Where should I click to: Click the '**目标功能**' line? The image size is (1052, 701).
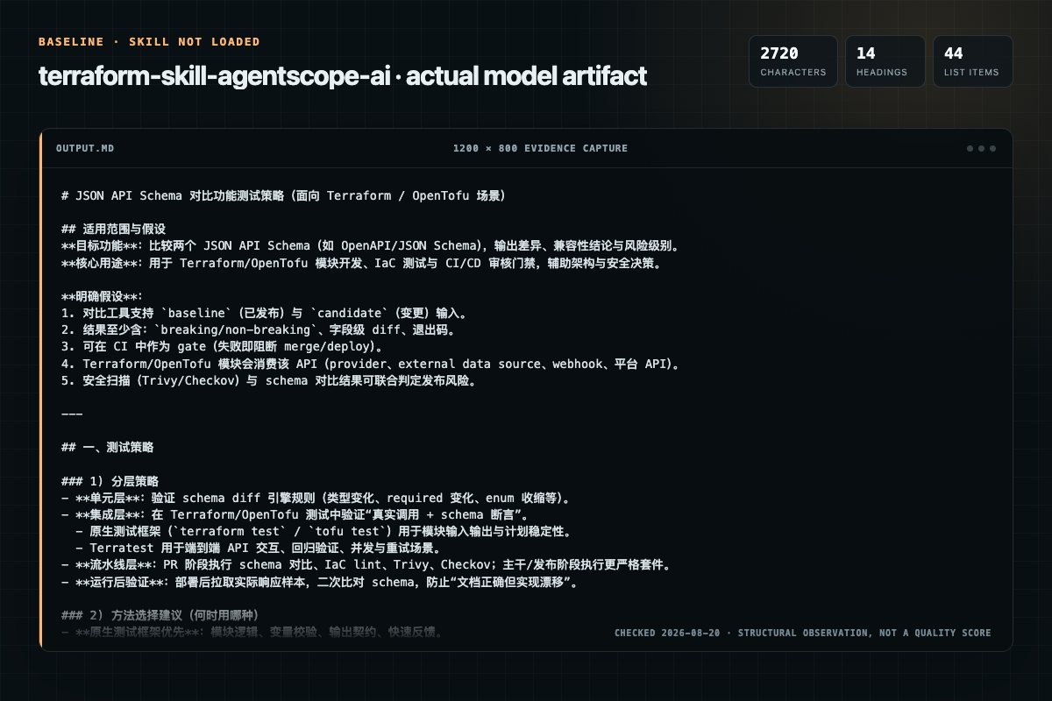click(x=371, y=245)
